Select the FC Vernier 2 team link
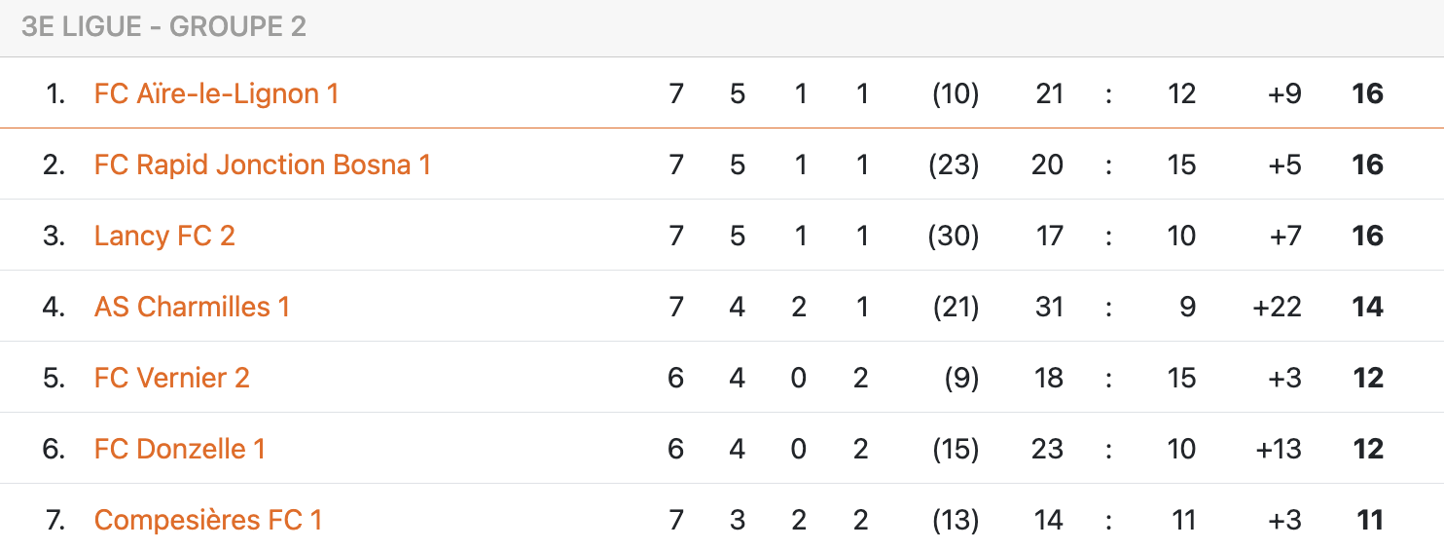1444x549 pixels. [172, 378]
